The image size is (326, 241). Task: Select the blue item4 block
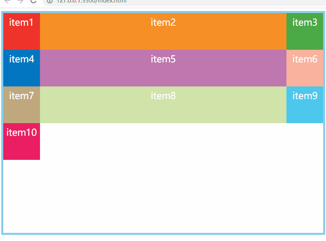point(22,68)
